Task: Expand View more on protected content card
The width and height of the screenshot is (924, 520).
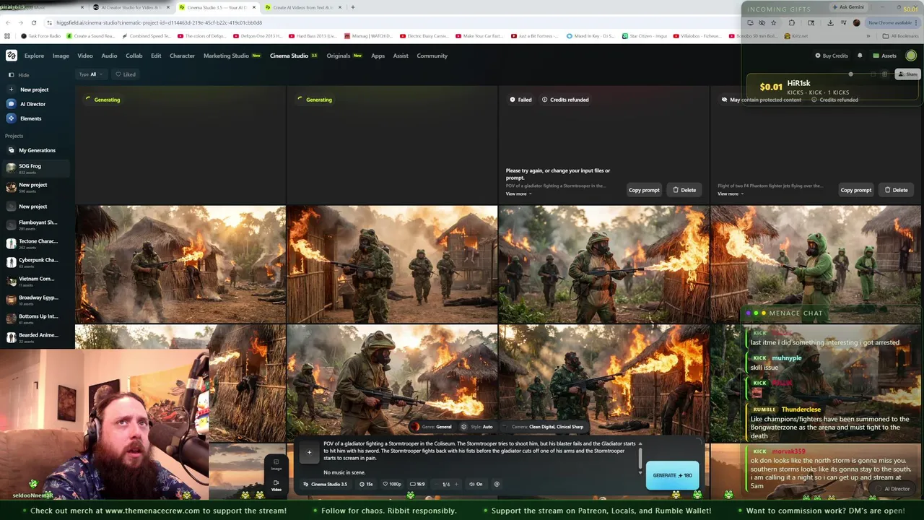Action: coord(731,194)
